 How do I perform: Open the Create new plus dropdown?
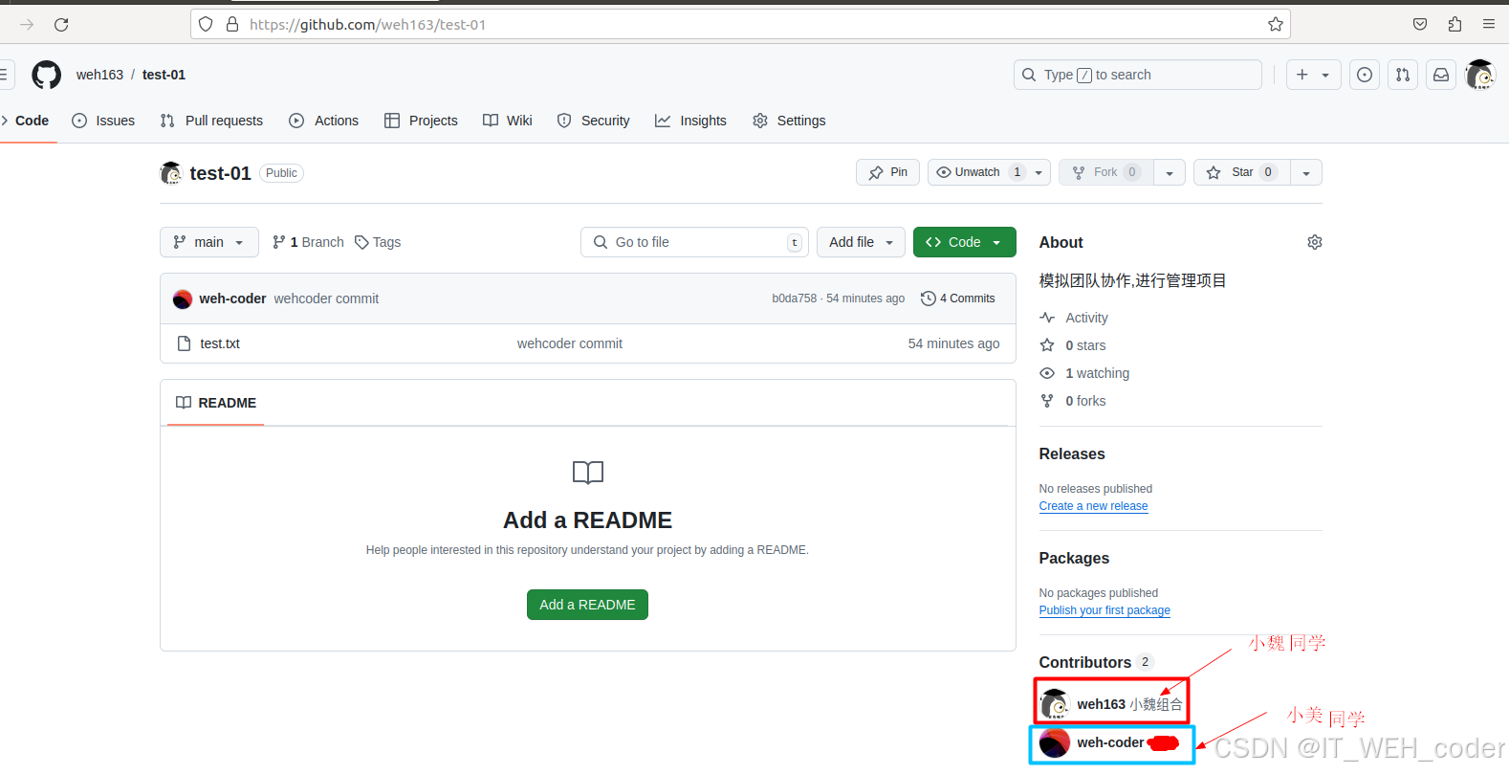(1313, 75)
